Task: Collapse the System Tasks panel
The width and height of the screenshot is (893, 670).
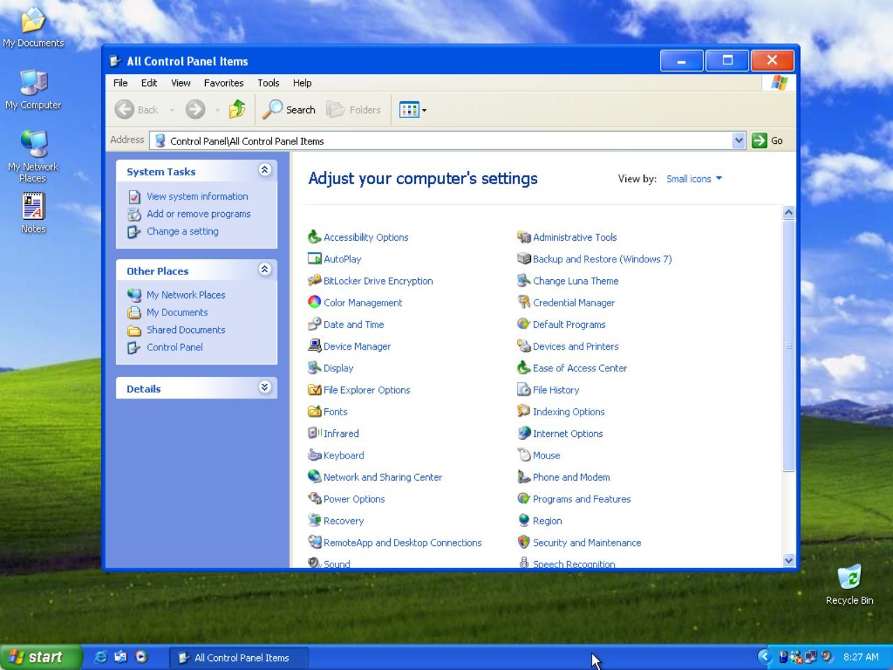Action: click(x=264, y=170)
